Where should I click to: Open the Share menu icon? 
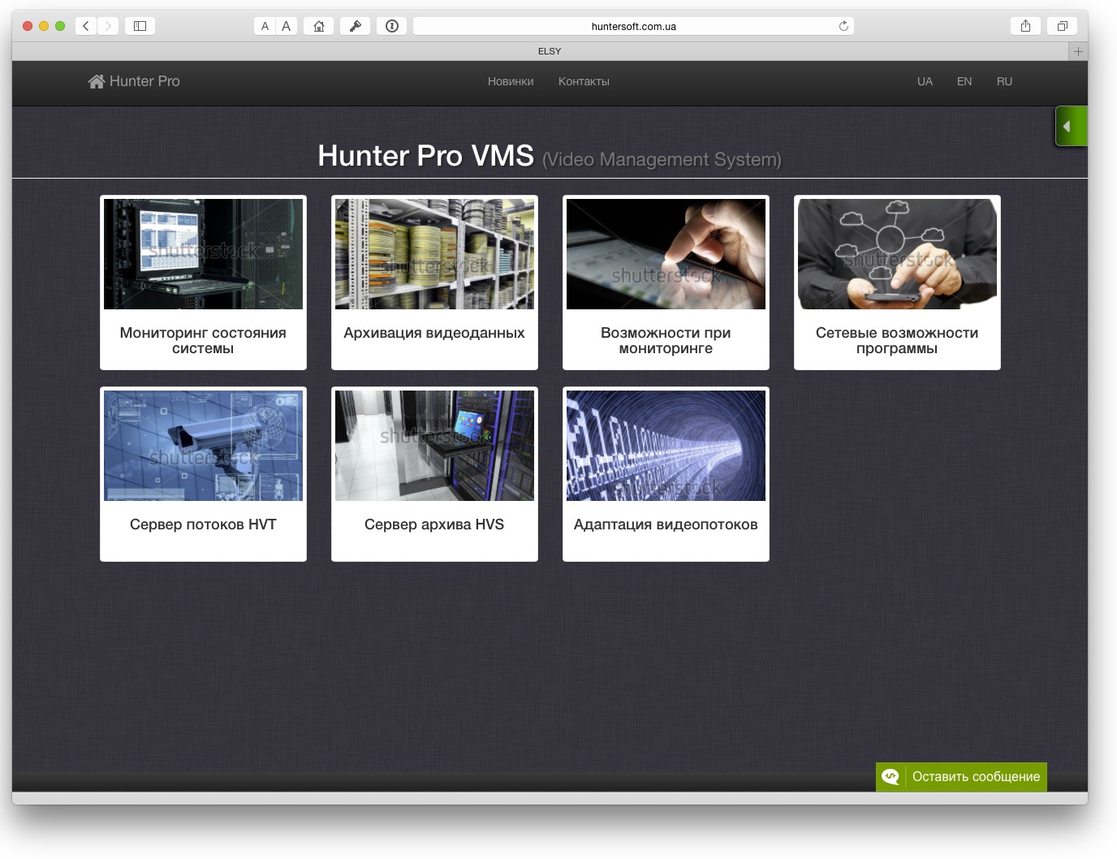[x=1025, y=26]
